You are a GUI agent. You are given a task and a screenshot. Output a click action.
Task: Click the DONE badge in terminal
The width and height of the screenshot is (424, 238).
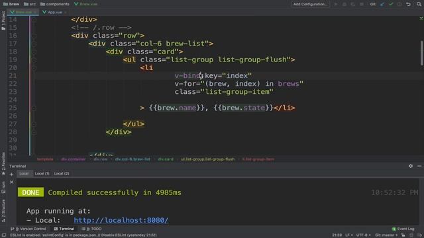coord(30,192)
